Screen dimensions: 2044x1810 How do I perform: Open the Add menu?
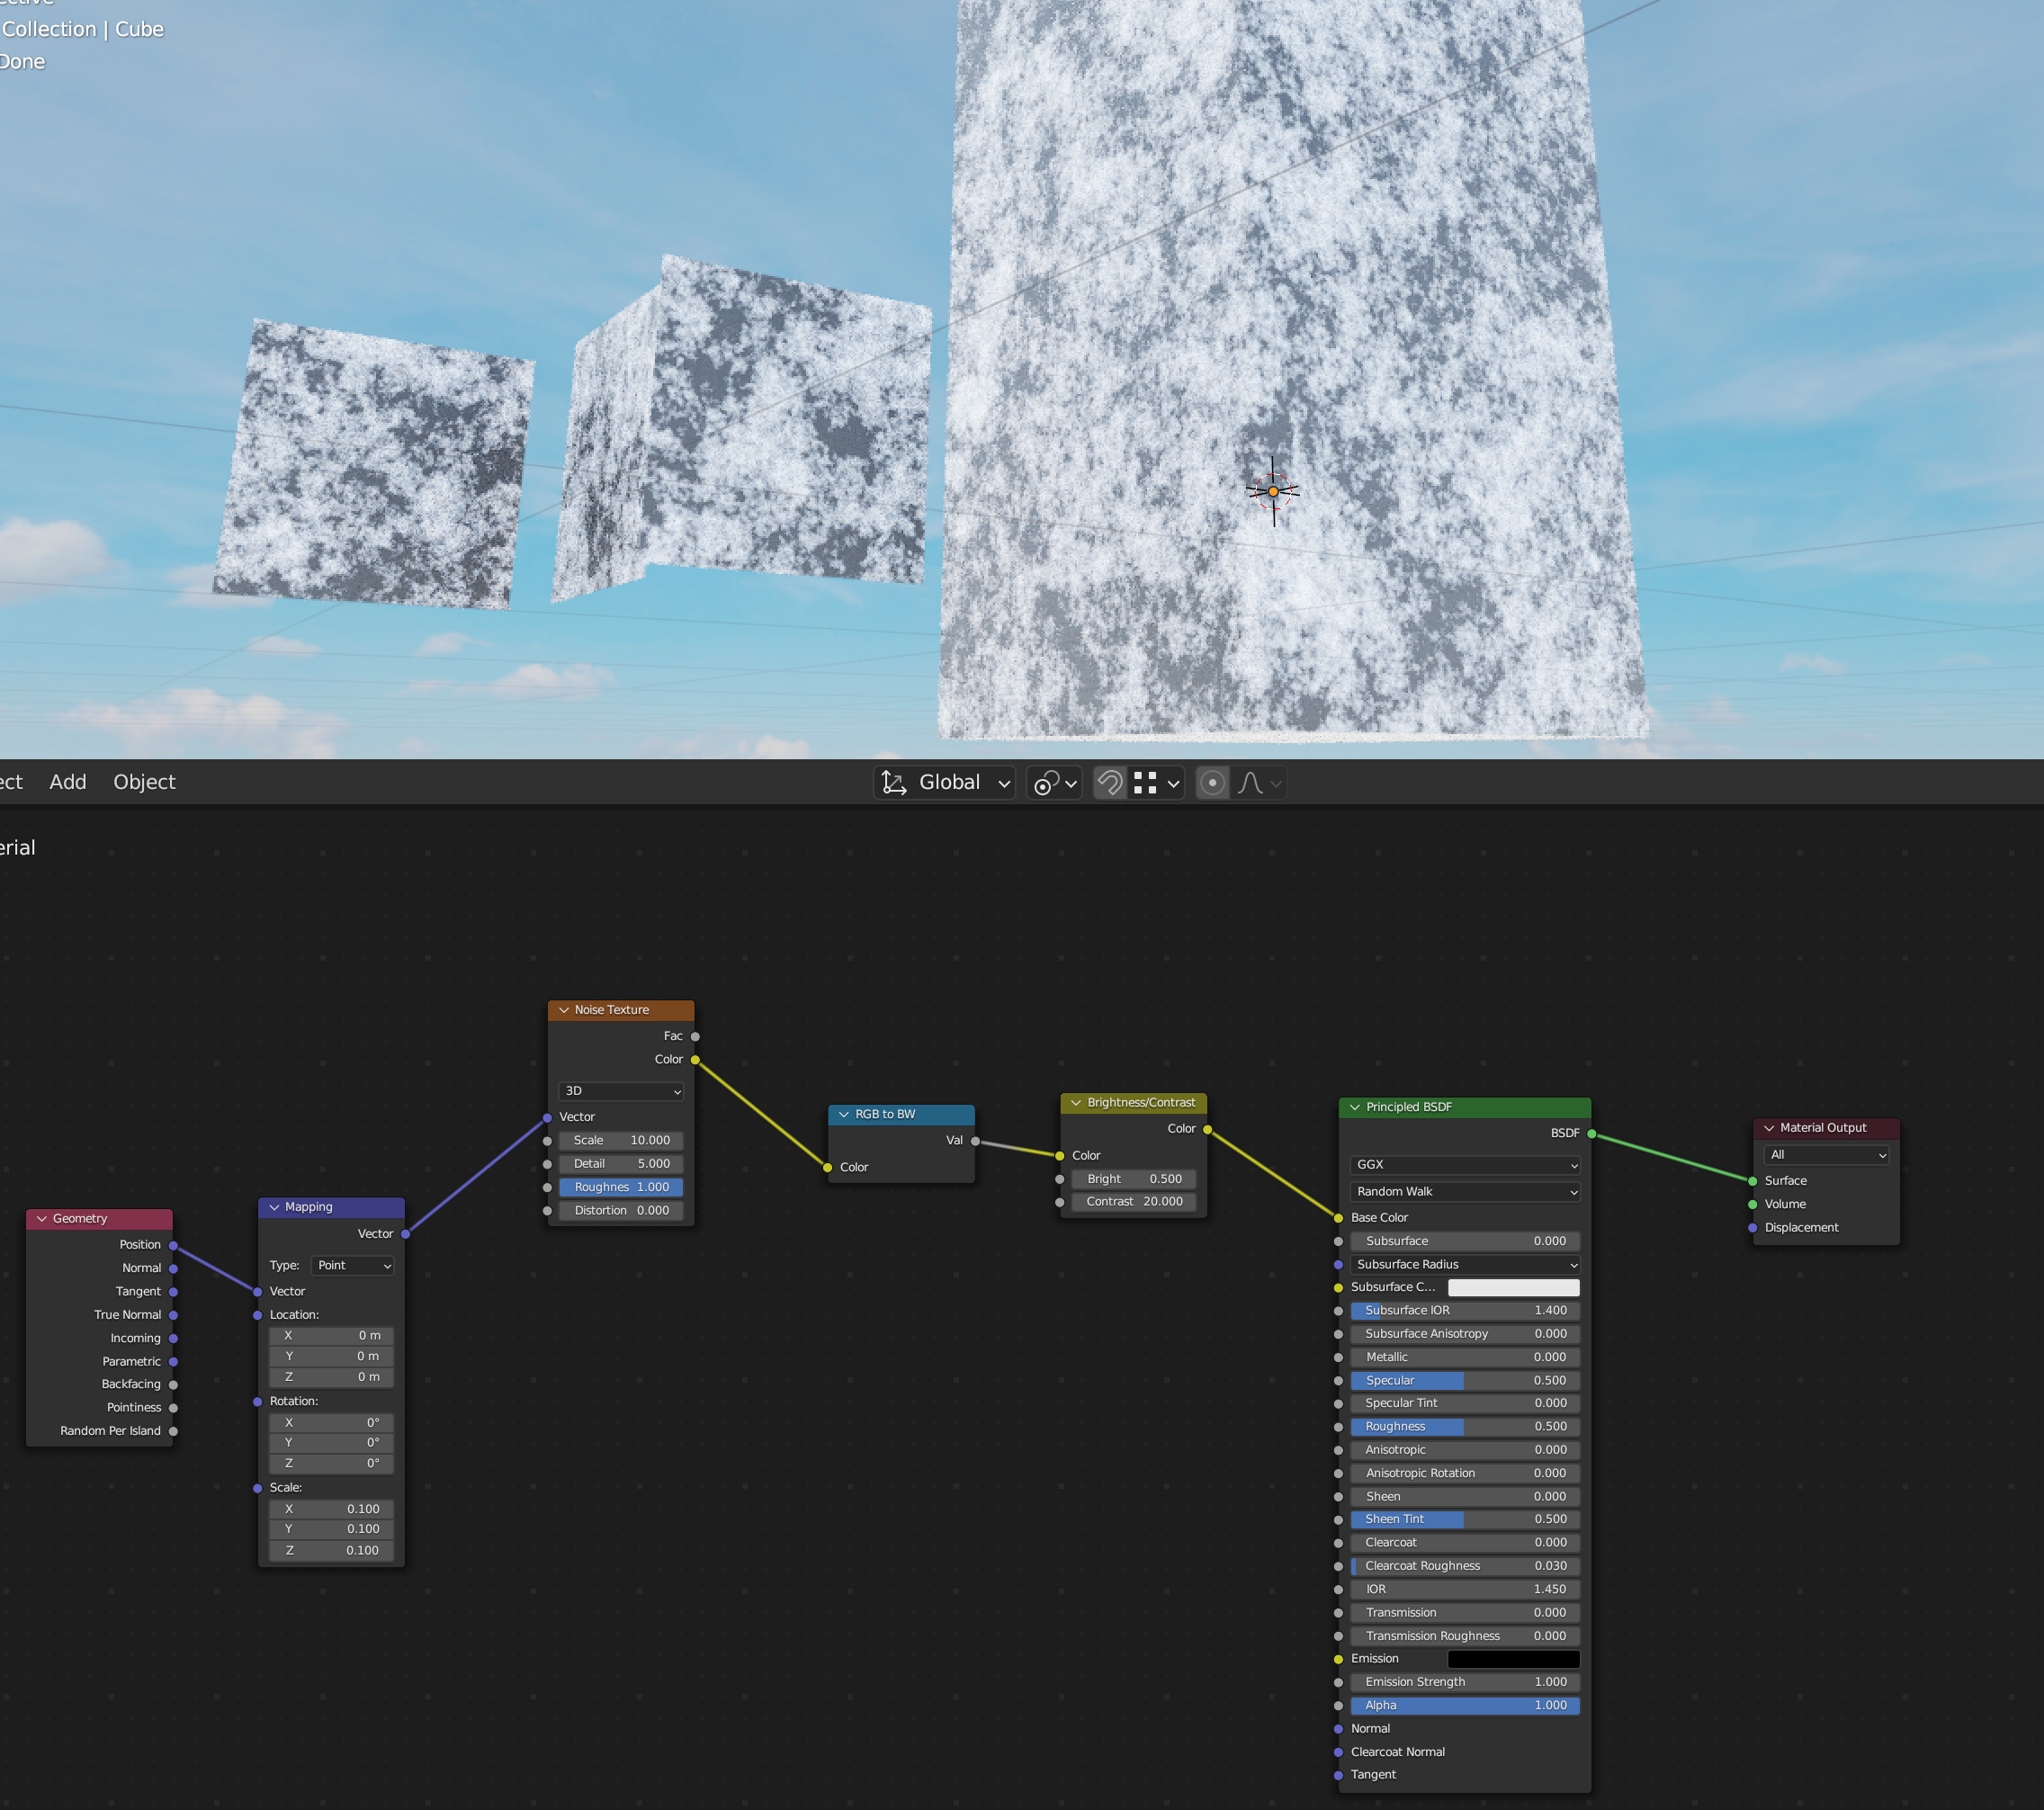pyautogui.click(x=68, y=782)
